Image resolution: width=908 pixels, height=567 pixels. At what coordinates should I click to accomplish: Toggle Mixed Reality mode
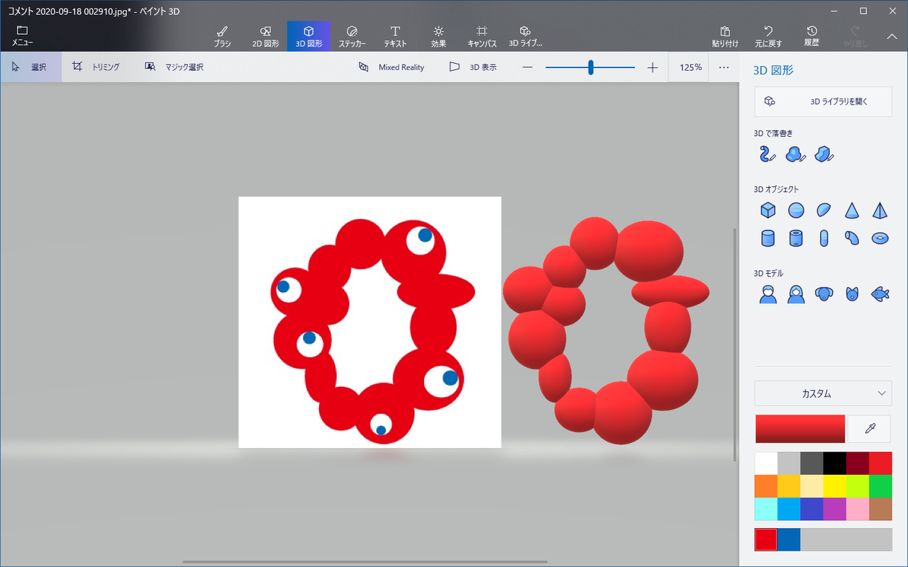point(392,67)
